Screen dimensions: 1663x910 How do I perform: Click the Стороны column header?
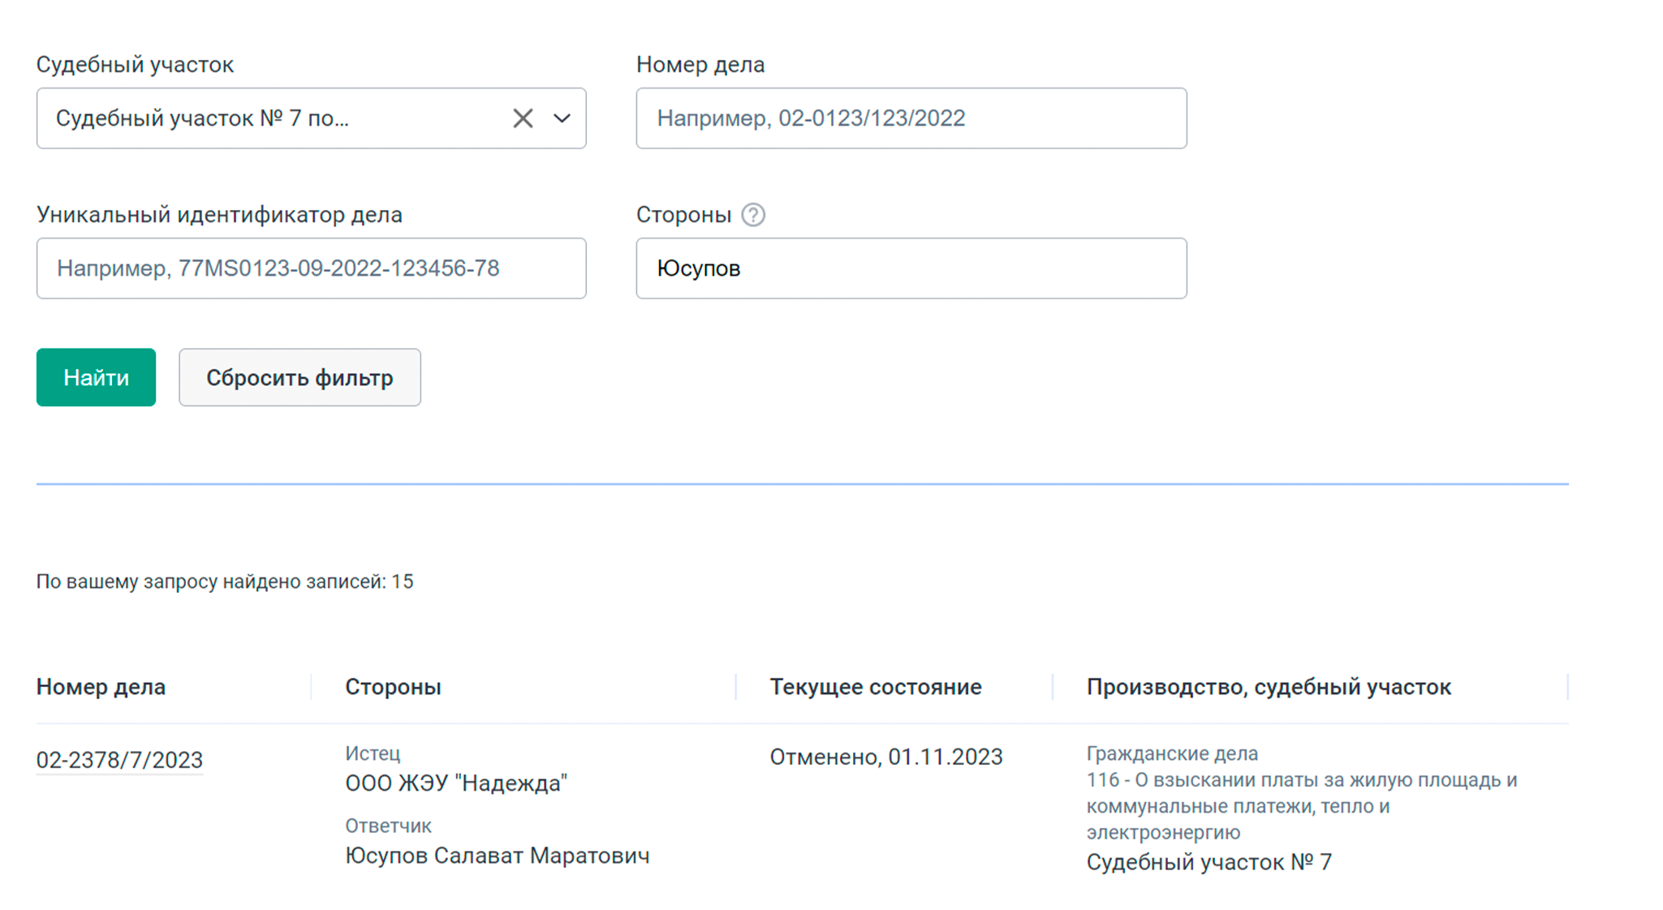click(393, 687)
